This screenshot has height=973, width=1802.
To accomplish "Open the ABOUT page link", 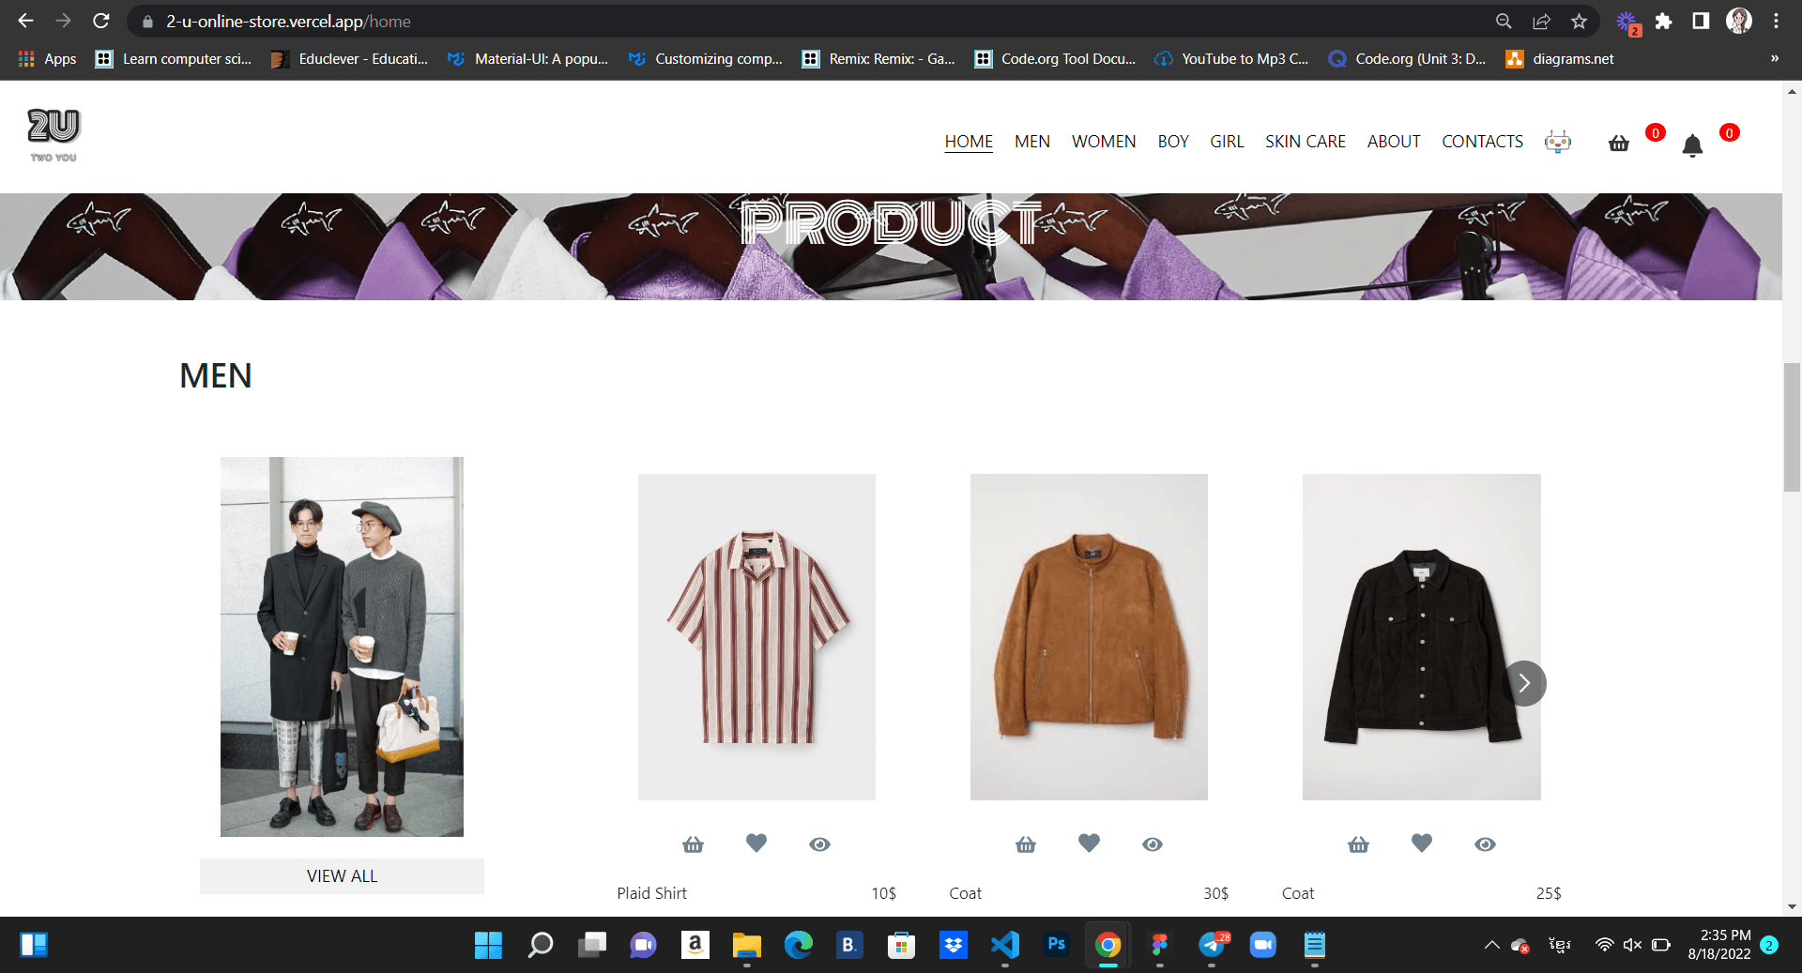I will click(1394, 142).
